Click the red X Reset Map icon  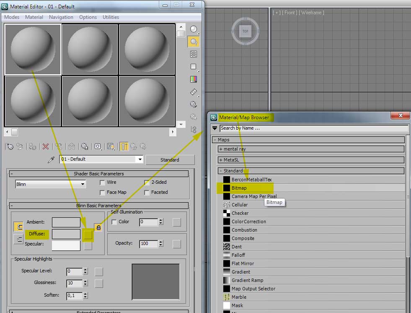pyautogui.click(x=46, y=146)
